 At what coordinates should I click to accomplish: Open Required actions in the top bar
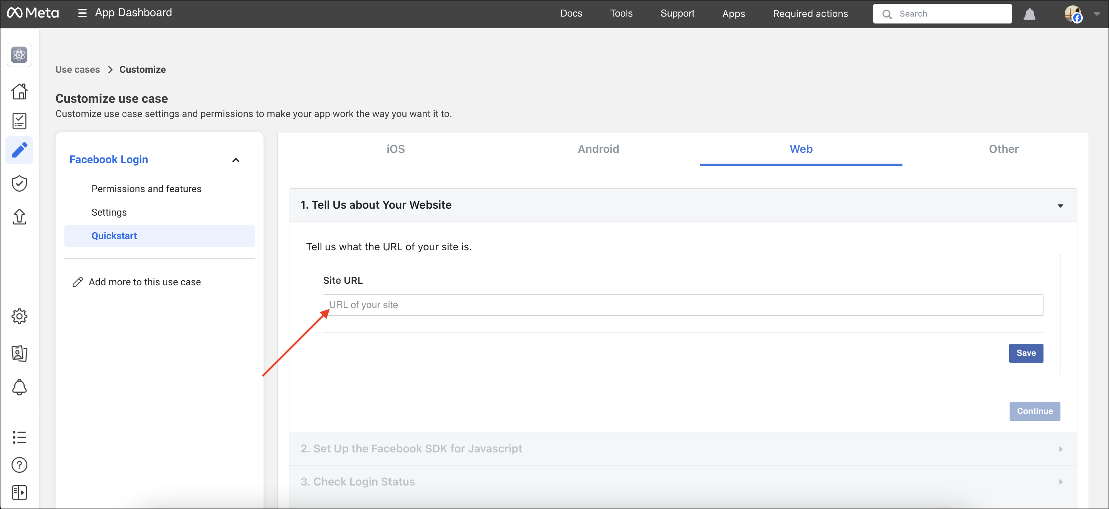(x=810, y=14)
